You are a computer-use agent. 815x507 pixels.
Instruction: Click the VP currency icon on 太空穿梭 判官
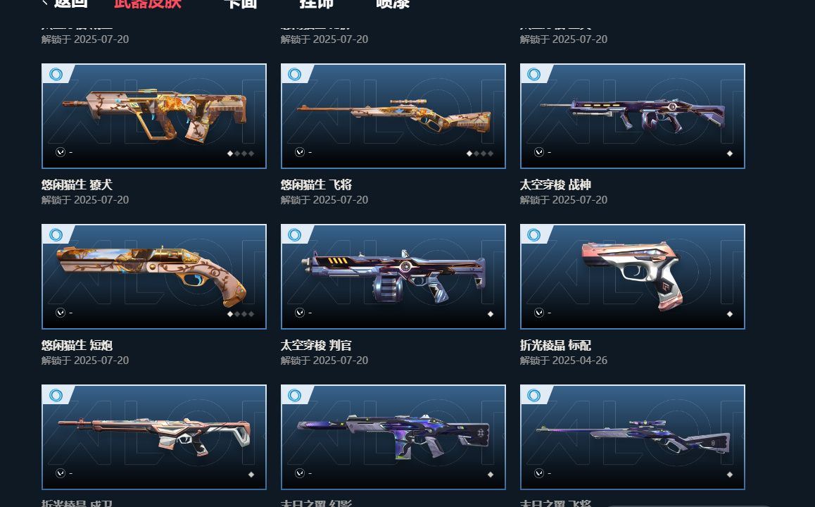299,313
